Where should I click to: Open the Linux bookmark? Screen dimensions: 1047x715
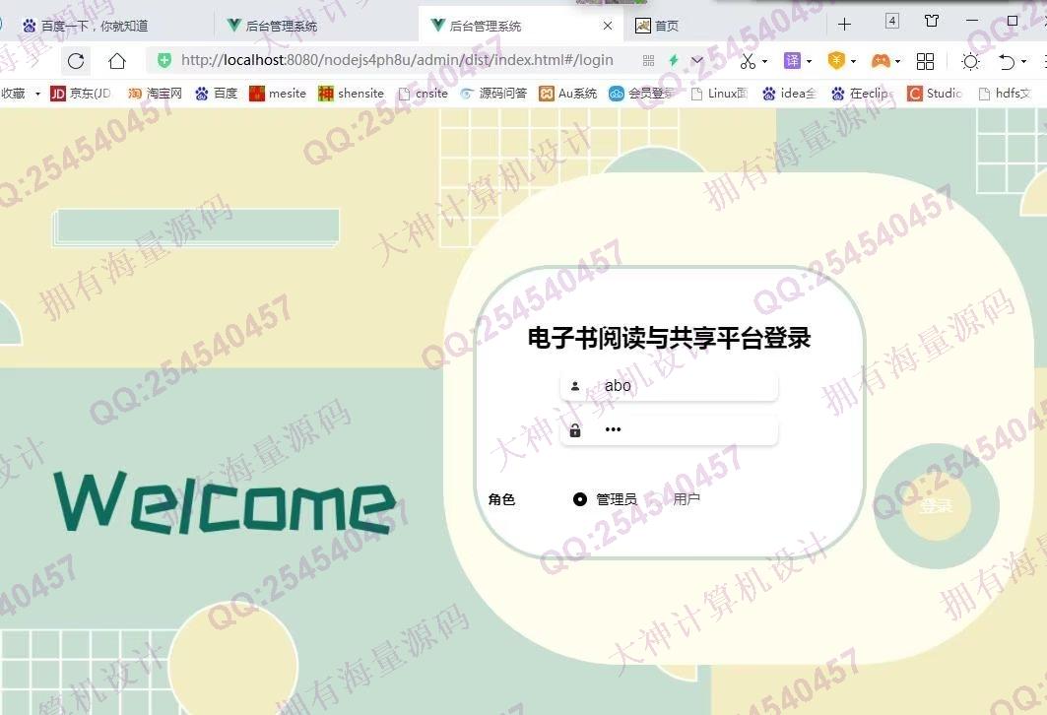(719, 94)
